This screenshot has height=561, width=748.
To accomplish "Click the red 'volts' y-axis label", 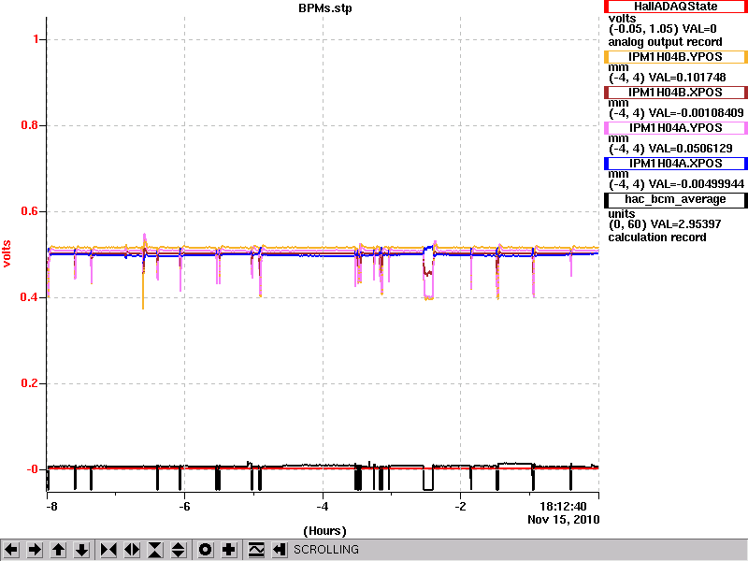I will click(x=7, y=253).
